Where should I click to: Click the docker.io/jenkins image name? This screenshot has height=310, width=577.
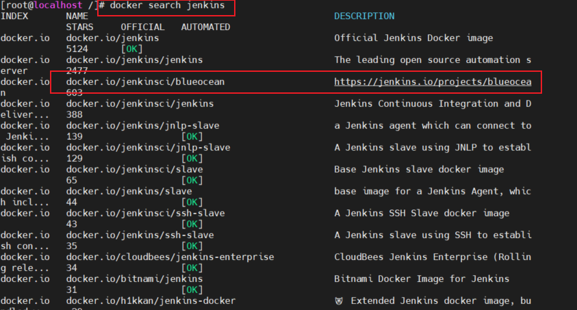pyautogui.click(x=113, y=38)
